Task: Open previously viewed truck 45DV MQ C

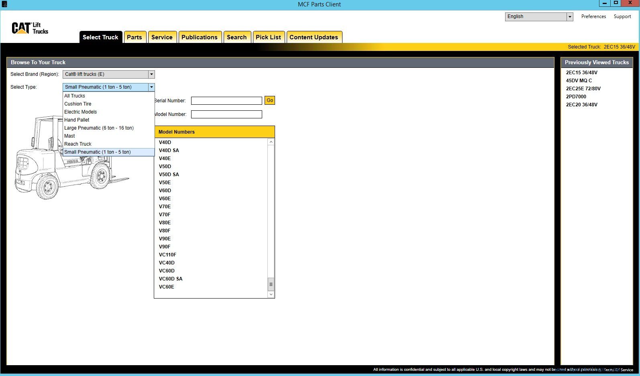Action: tap(579, 81)
